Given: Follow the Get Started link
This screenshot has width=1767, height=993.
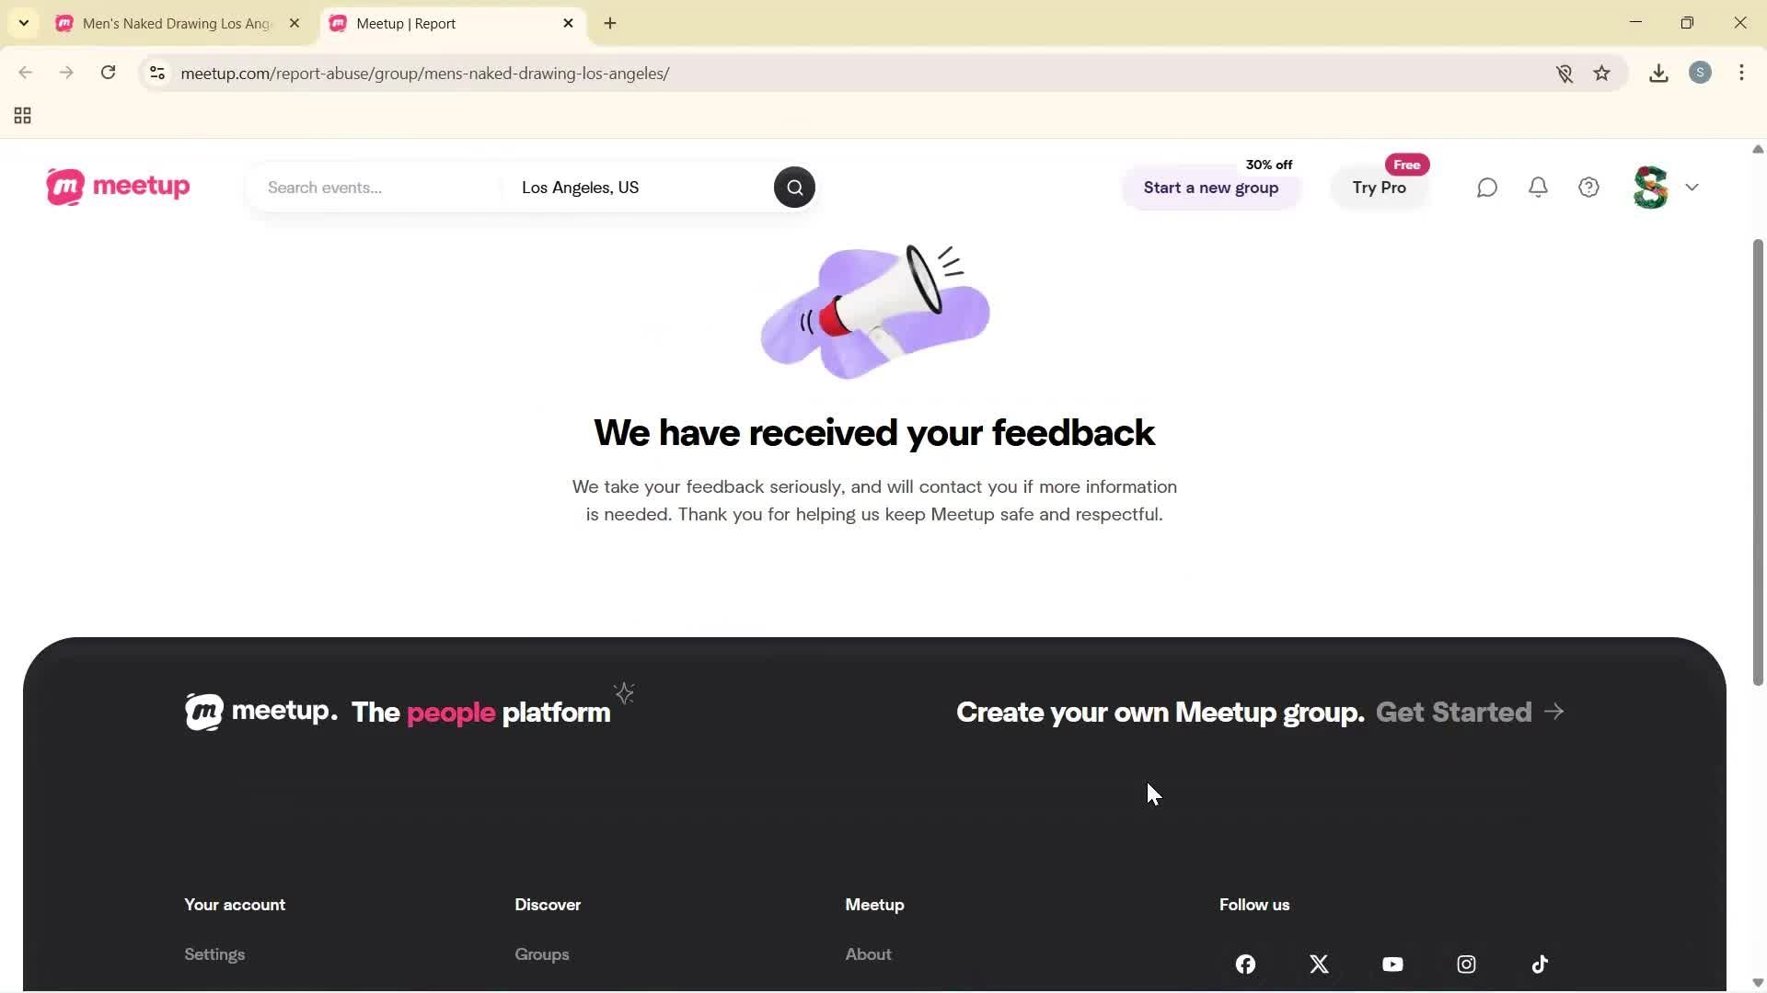Looking at the screenshot, I should 1452,711.
